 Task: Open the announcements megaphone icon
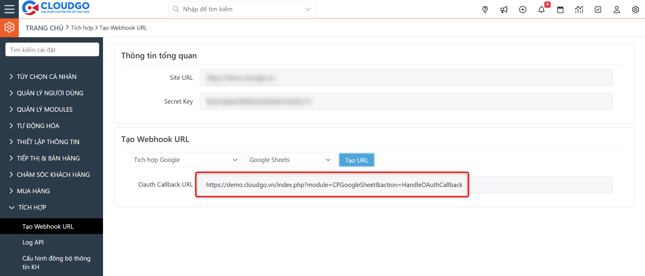click(x=504, y=9)
